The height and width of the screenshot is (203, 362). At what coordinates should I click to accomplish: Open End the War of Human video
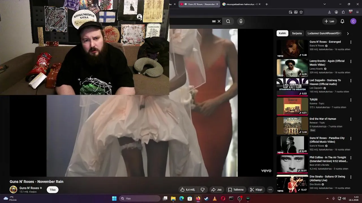point(292,126)
